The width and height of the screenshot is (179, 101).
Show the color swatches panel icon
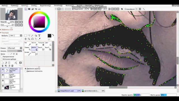(39, 9)
